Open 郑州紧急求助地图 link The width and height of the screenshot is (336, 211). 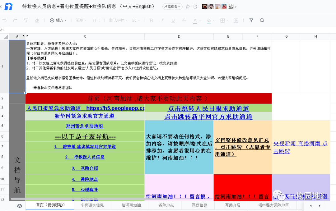tap(85, 126)
